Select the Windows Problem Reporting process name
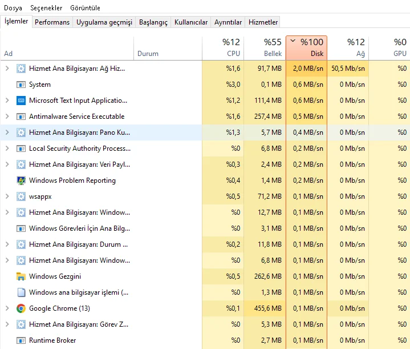Image resolution: width=410 pixels, height=349 pixels. click(72, 180)
